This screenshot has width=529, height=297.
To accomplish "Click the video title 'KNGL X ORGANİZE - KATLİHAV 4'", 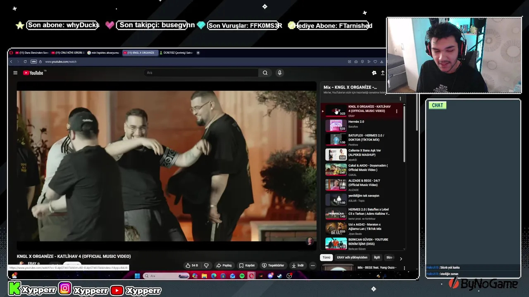I will [x=74, y=256].
